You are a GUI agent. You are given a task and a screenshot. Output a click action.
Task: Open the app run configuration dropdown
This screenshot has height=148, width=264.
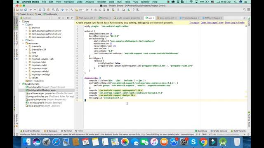pos(80,10)
